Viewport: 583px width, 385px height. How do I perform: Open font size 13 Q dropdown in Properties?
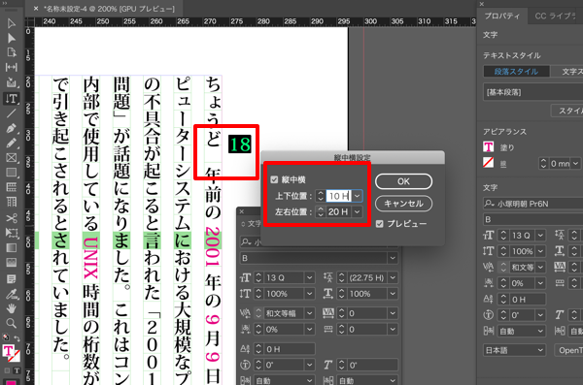[540, 236]
